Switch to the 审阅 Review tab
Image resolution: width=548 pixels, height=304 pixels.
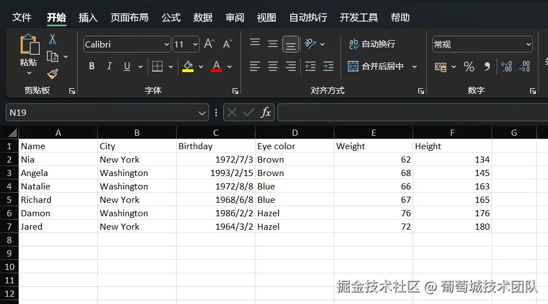pos(234,17)
